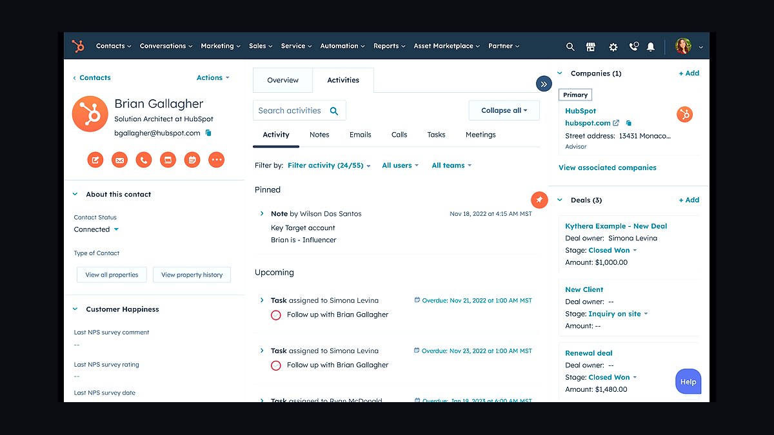The image size is (774, 435).
Task: Select the Calls activity sub-tab
Action: (x=399, y=135)
